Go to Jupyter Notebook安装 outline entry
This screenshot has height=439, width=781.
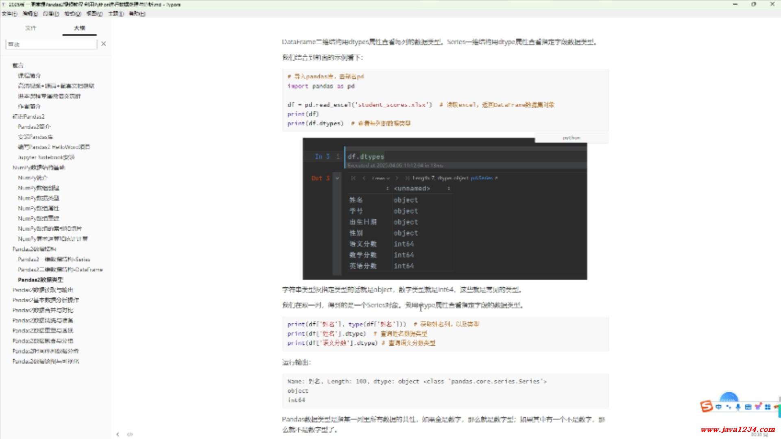(46, 157)
